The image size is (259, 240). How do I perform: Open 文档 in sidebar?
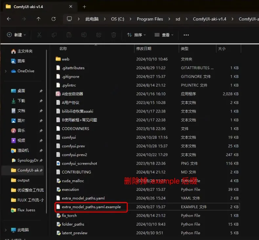coord(18,111)
